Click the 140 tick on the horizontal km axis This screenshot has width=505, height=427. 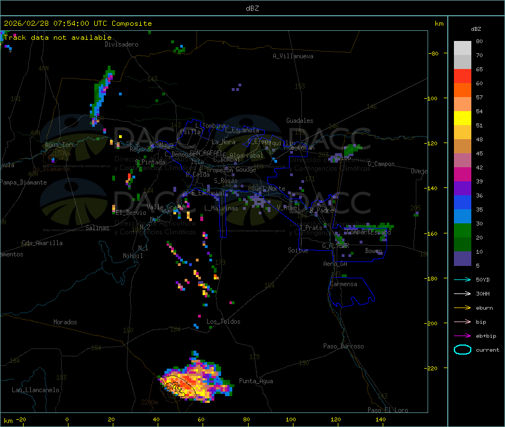[380, 419]
